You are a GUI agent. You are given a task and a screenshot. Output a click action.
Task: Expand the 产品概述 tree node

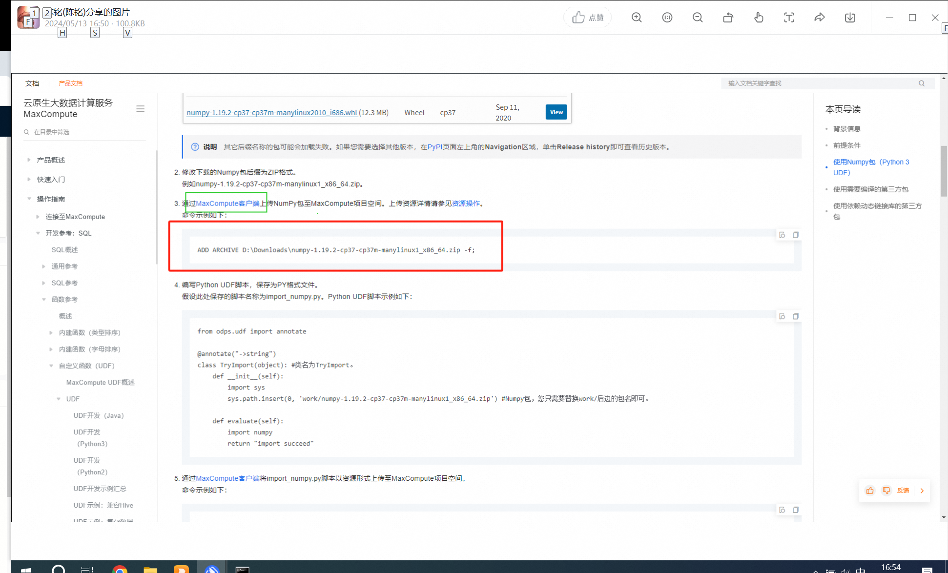point(29,160)
